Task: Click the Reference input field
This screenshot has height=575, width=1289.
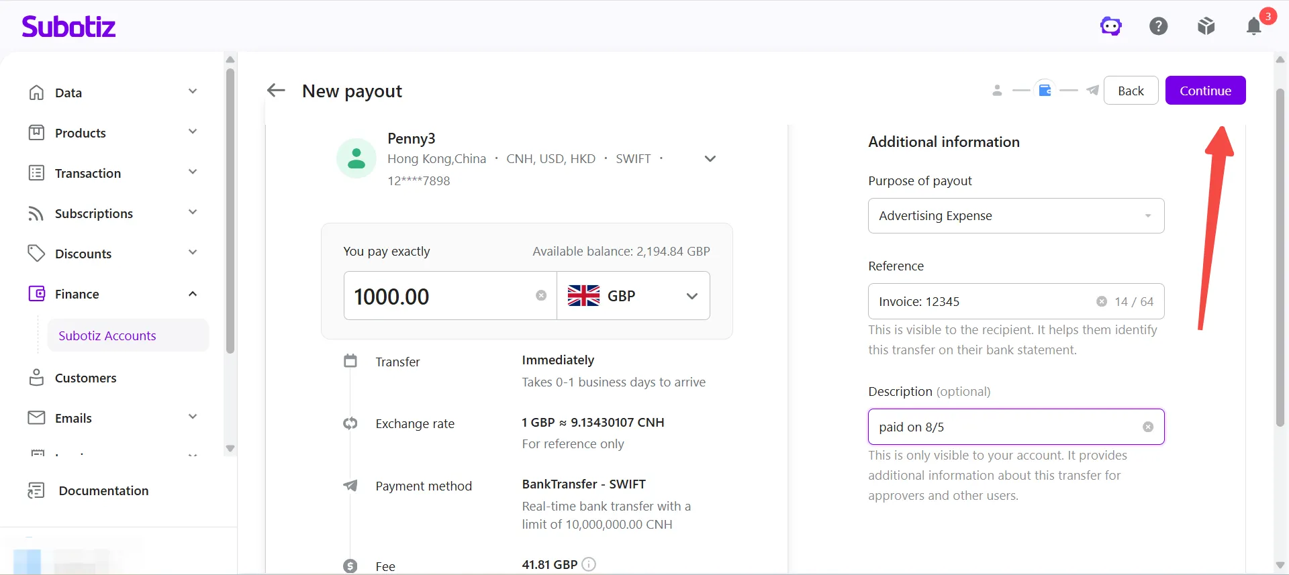Action: (1016, 301)
